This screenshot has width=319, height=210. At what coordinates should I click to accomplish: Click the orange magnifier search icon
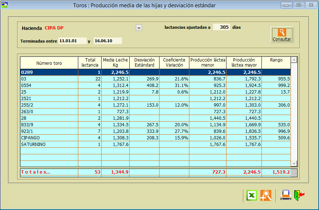pyautogui.click(x=266, y=195)
